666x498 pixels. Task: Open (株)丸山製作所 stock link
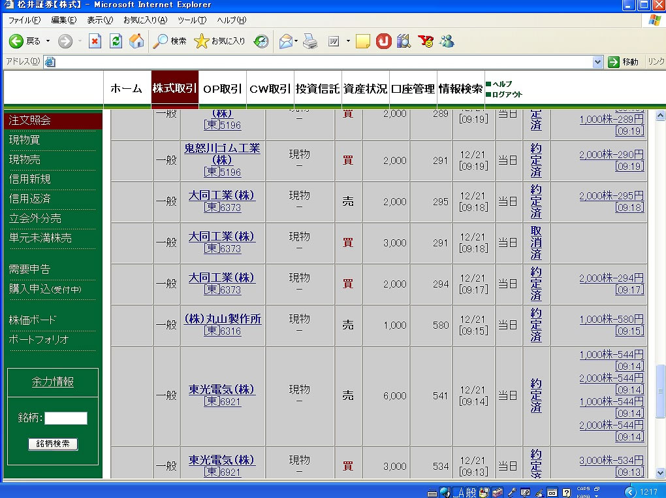pos(223,319)
